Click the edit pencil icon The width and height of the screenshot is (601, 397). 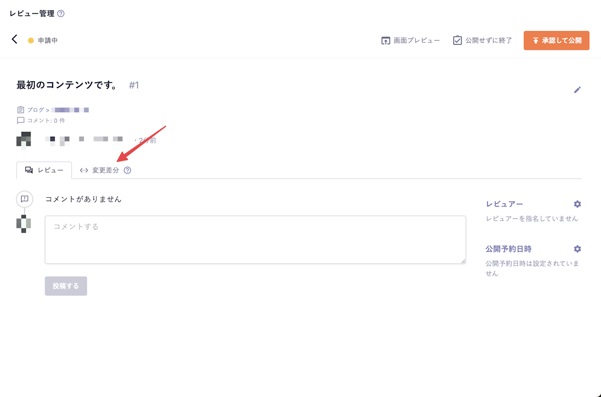[x=578, y=90]
